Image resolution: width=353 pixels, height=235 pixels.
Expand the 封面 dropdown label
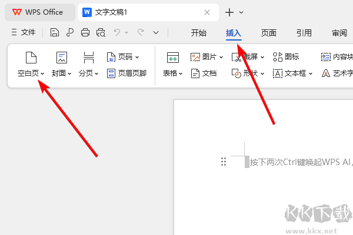pyautogui.click(x=61, y=73)
